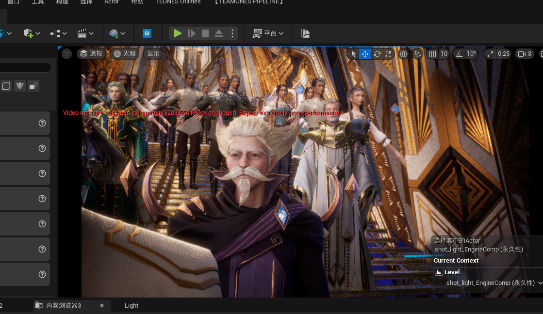Select the rotate tool in viewport
This screenshot has width=543, height=314.
[x=377, y=54]
